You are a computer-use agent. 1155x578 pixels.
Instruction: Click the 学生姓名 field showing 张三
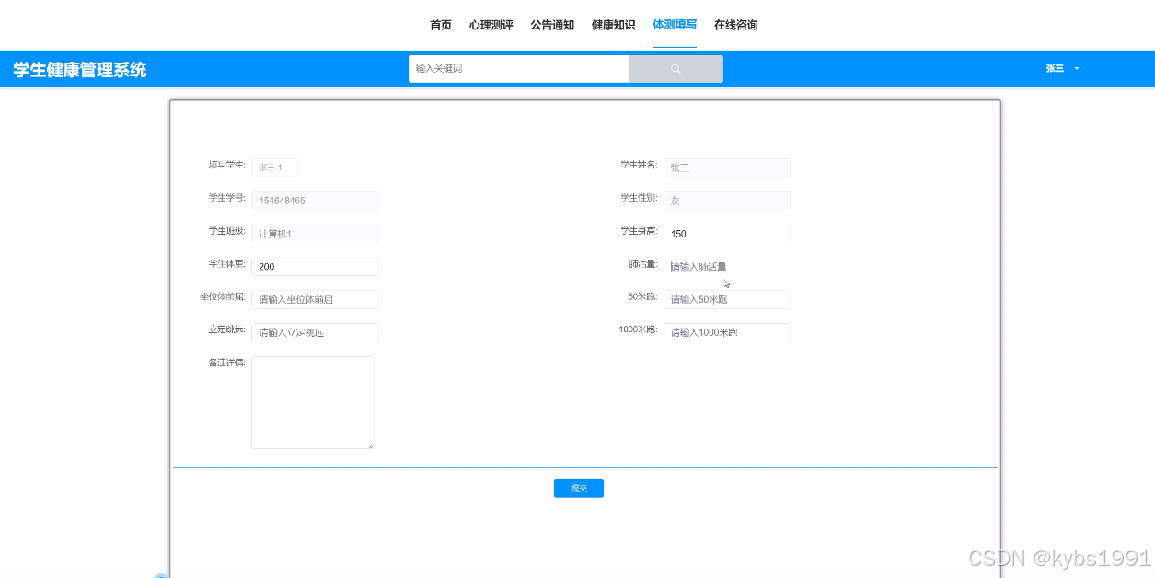(x=726, y=168)
